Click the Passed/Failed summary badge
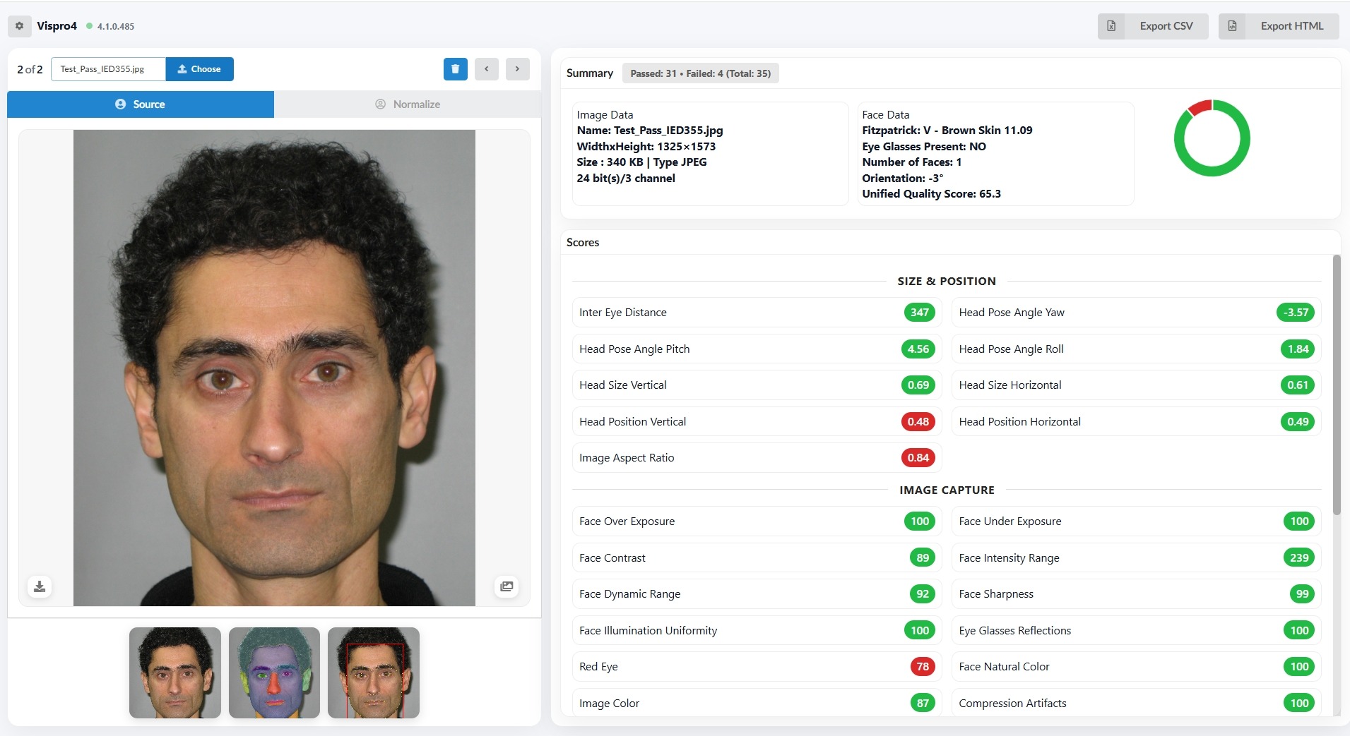This screenshot has height=736, width=1350. tap(700, 73)
